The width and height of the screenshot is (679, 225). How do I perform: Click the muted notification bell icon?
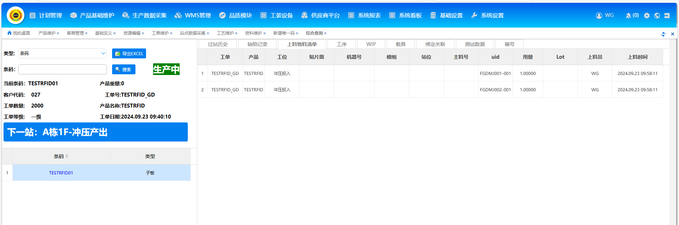(628, 16)
